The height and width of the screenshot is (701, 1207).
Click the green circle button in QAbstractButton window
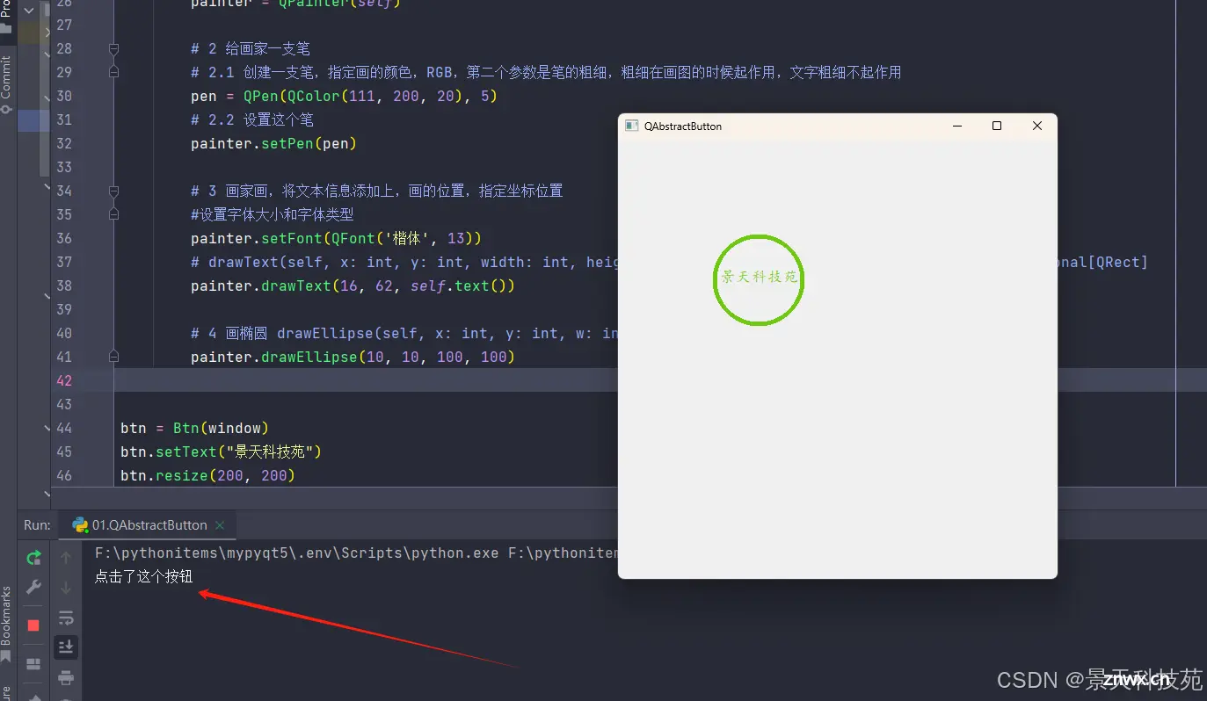coord(758,279)
